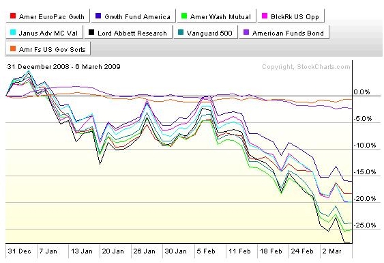Click the 7 Jan date axis label
This screenshot has height=263, width=384.
pyautogui.click(x=48, y=251)
